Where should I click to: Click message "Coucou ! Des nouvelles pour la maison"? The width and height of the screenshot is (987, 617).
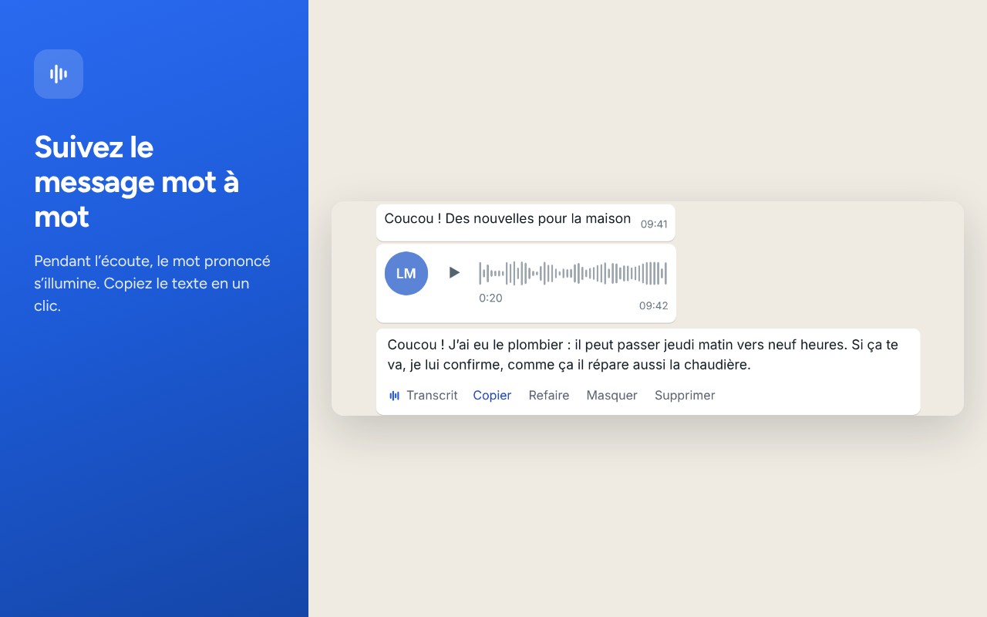pyautogui.click(x=507, y=219)
